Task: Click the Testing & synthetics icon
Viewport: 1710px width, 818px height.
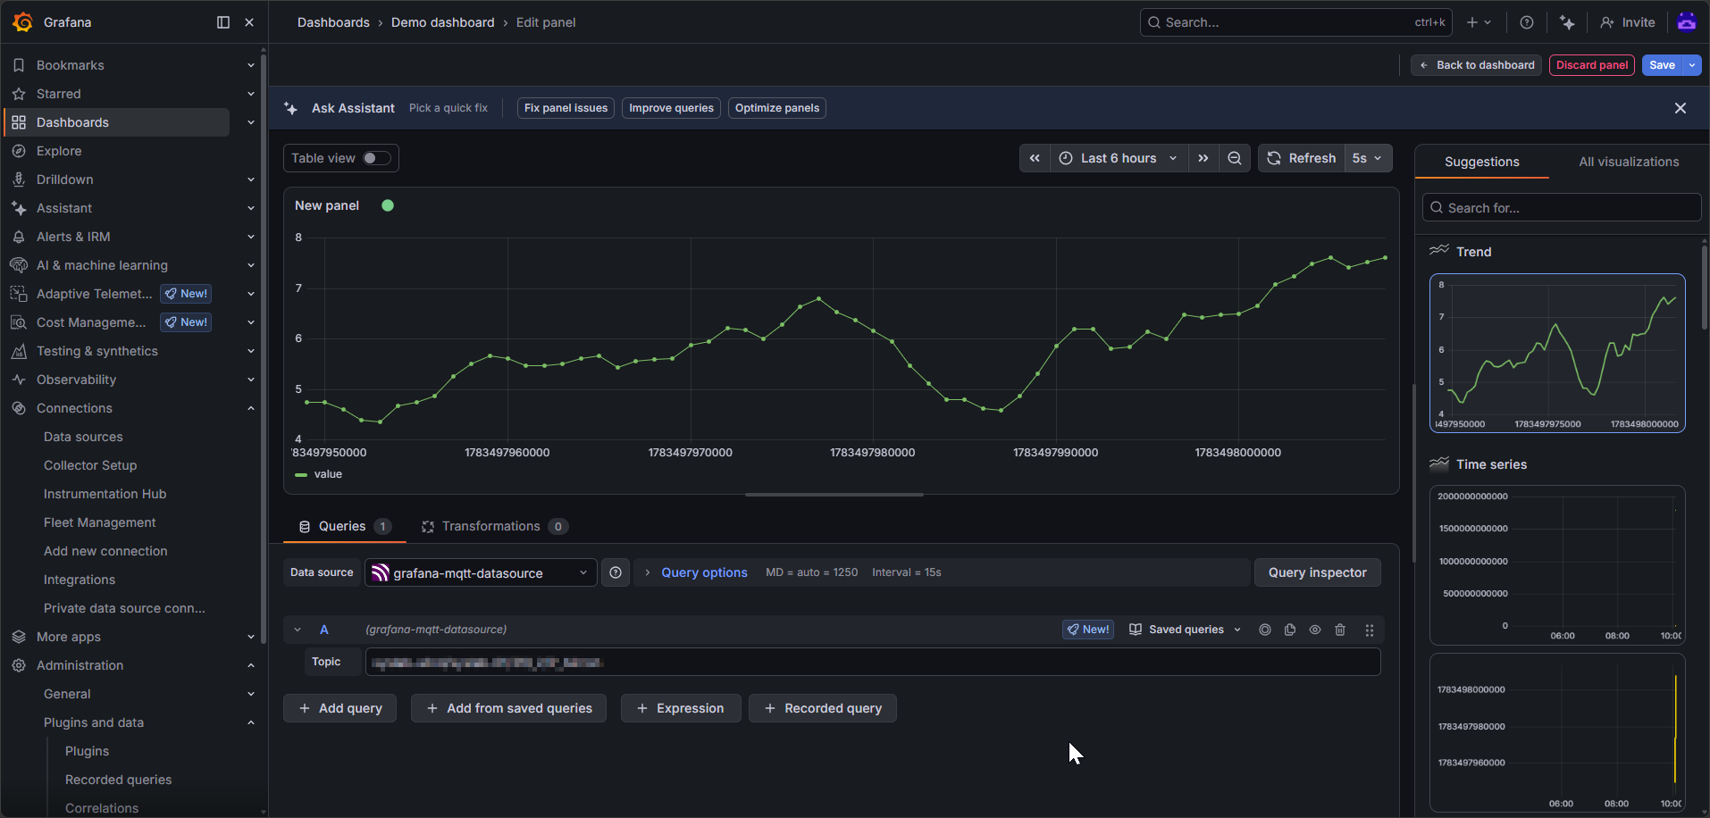Action: coord(19,351)
